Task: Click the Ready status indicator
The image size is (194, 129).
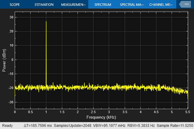Action: click(x=8, y=126)
